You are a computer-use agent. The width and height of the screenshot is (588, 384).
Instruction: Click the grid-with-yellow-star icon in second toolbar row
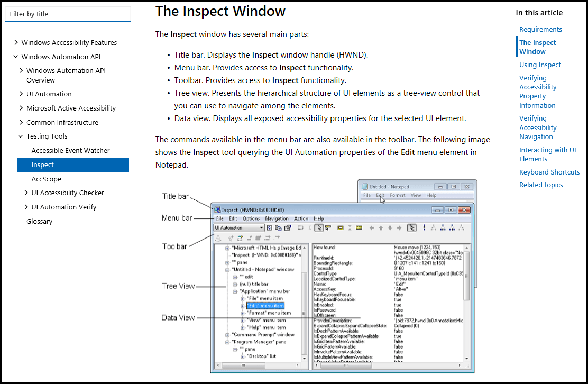point(240,237)
